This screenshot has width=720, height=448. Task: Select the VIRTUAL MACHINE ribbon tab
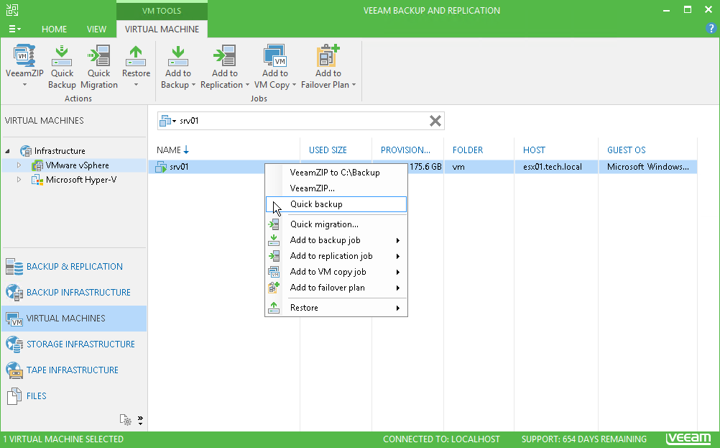[162, 29]
